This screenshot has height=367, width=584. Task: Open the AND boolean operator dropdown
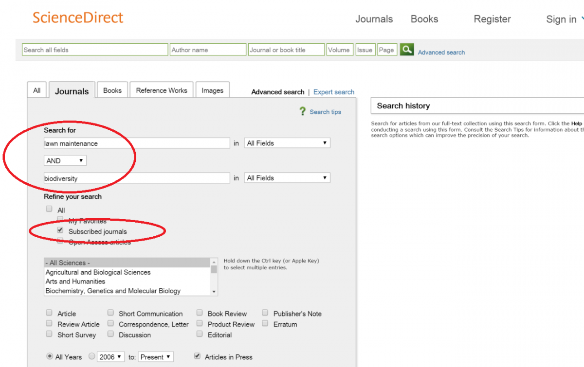(x=65, y=160)
